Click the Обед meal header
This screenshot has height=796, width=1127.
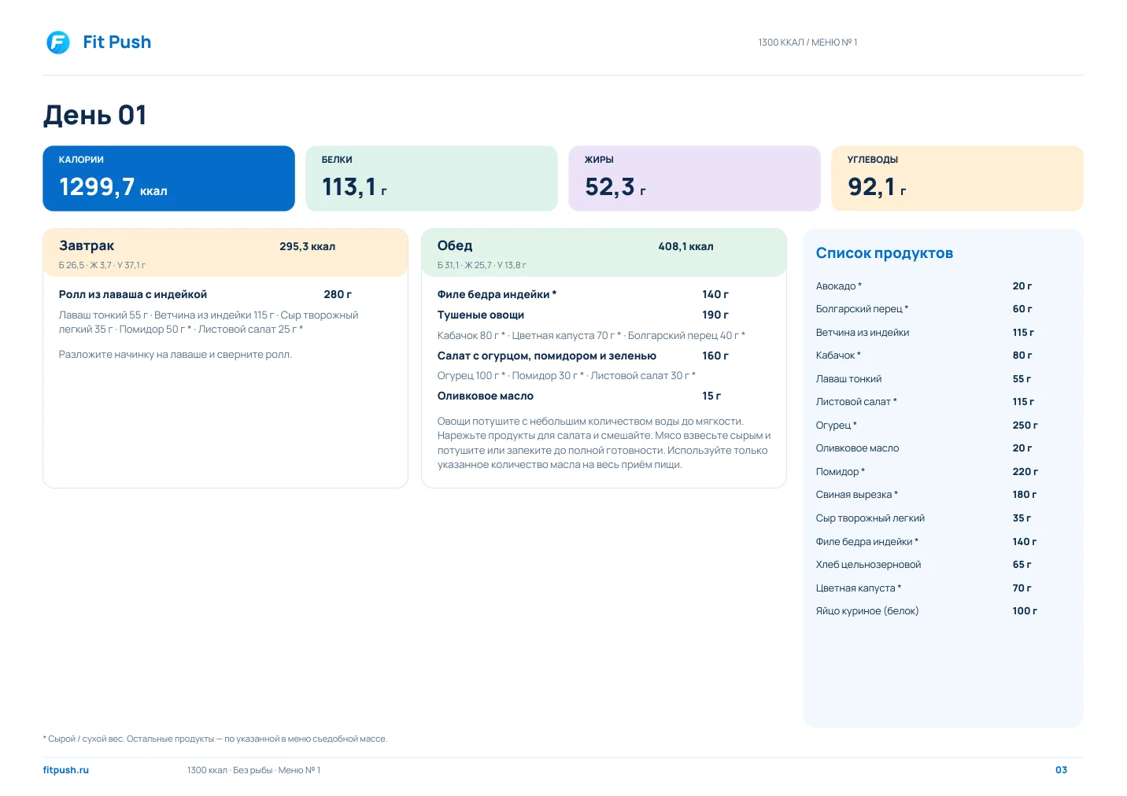604,253
